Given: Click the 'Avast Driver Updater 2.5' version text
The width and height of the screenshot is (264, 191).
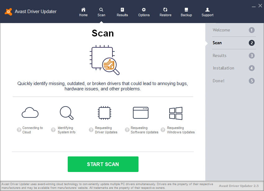Looking at the screenshot, I should point(239,186).
